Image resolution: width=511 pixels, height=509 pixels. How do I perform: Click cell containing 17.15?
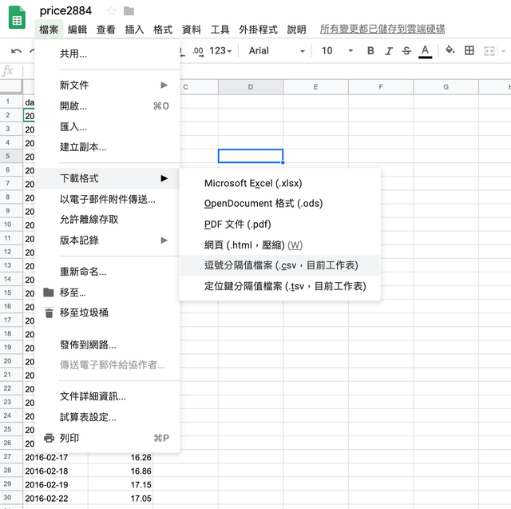tap(121, 484)
